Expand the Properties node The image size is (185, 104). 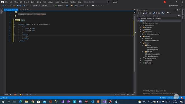pos(140,27)
